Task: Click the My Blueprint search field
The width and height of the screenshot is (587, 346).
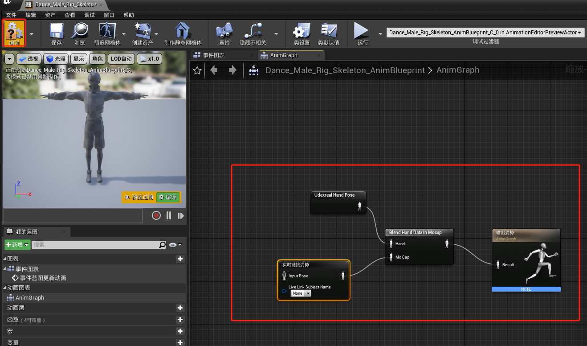Action: coord(96,245)
